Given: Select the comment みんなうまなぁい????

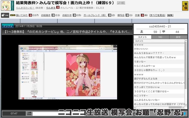Looking at the screenshot, I should (x=159, y=53).
